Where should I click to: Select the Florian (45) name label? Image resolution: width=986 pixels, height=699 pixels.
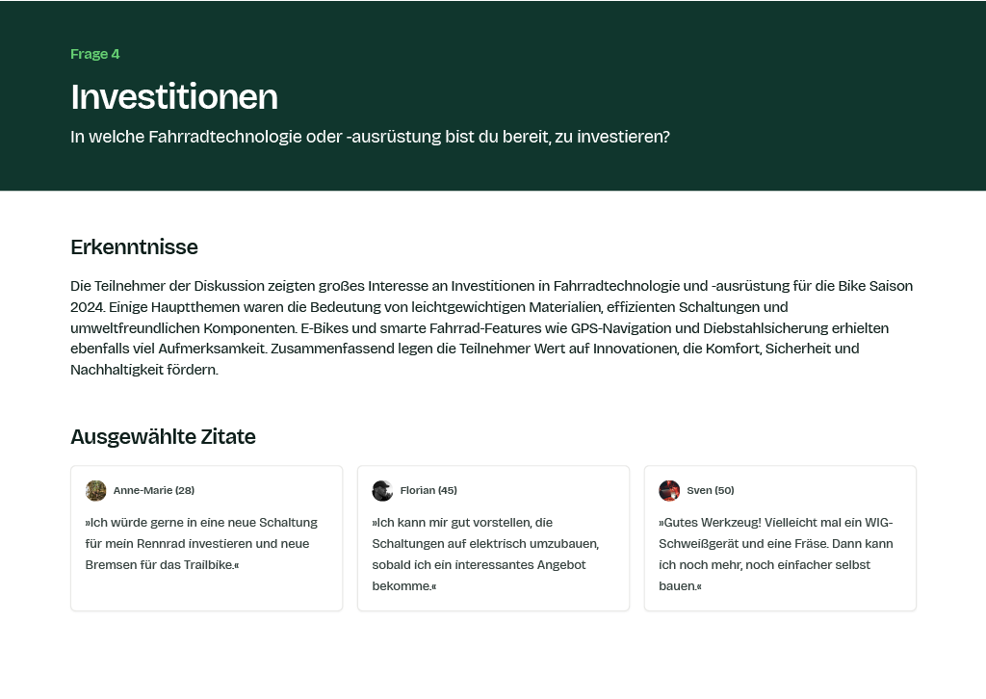pos(428,490)
